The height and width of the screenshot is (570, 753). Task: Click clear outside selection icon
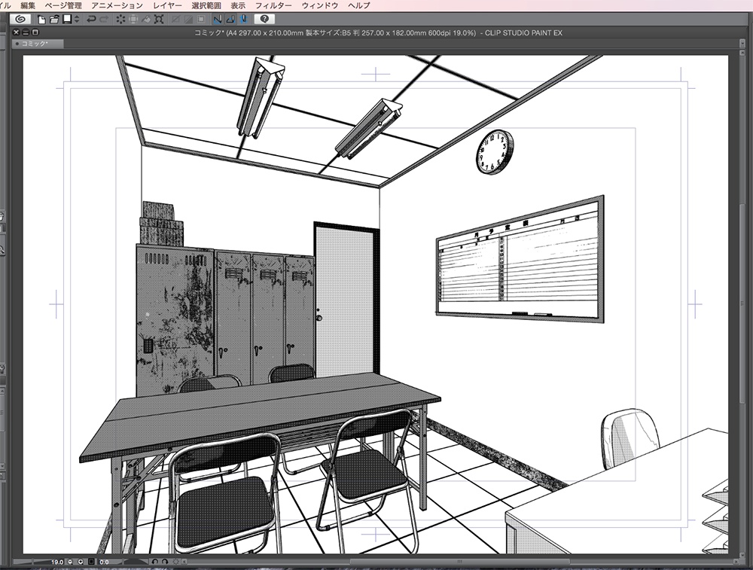(133, 20)
